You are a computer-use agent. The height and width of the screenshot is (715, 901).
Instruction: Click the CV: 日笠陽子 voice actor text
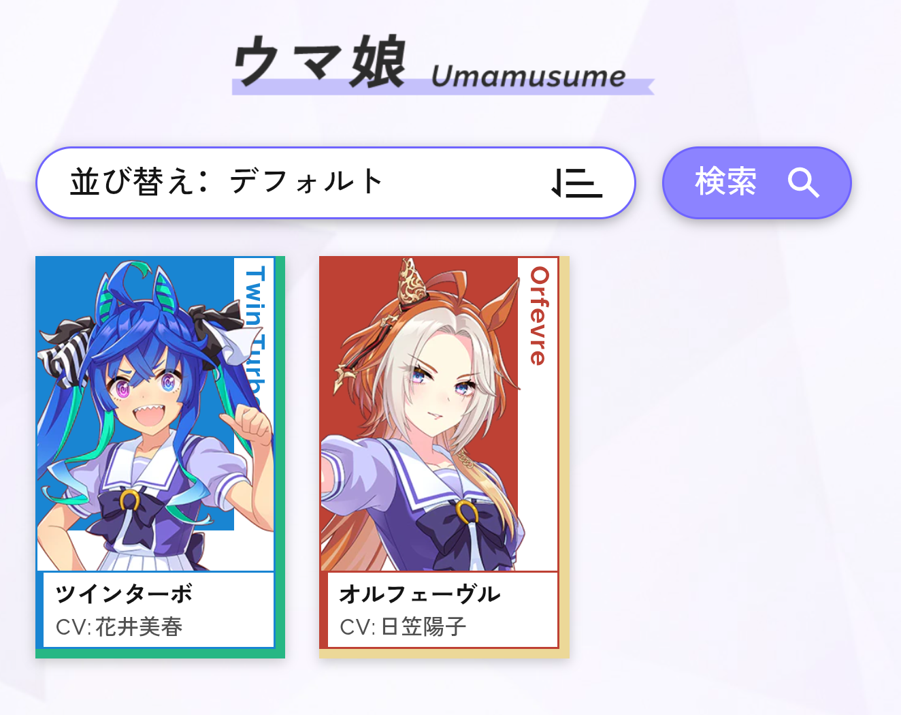pos(403,626)
